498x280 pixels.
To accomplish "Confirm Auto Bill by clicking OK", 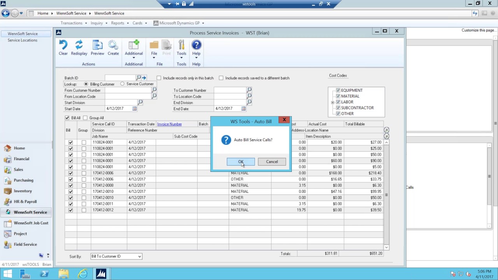I will pyautogui.click(x=241, y=162).
